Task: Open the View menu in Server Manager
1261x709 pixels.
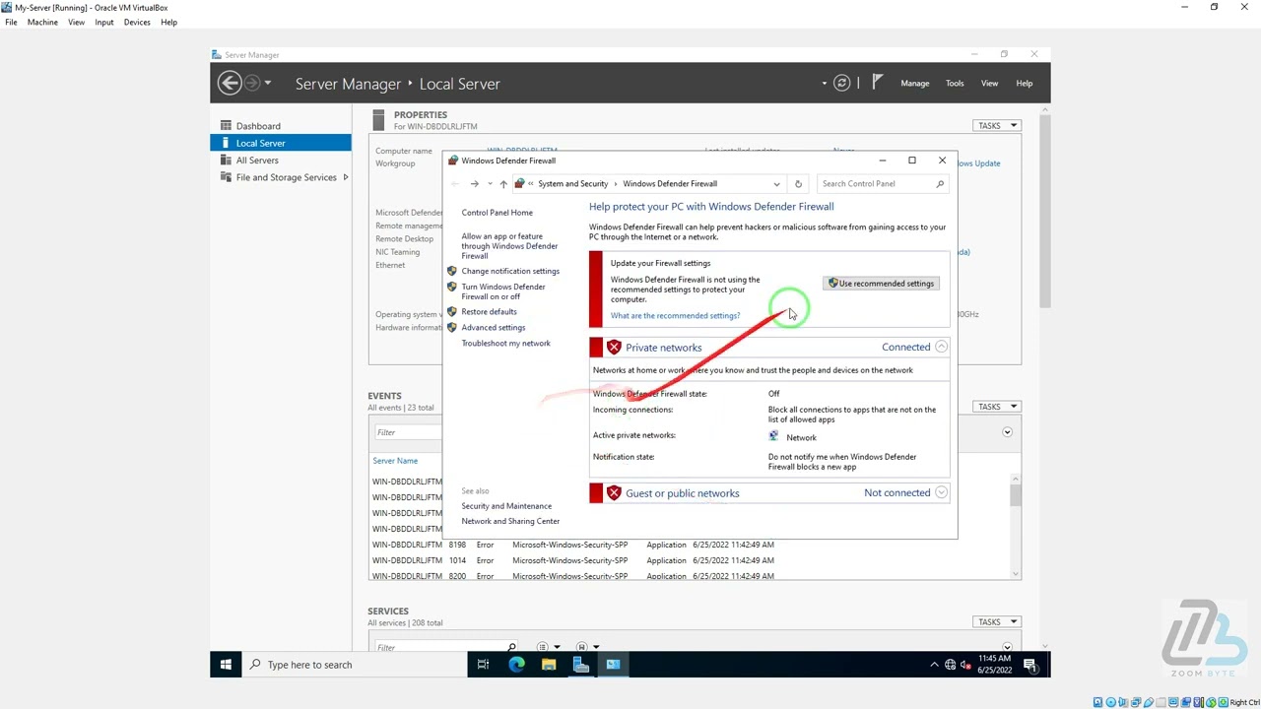Action: [x=989, y=84]
